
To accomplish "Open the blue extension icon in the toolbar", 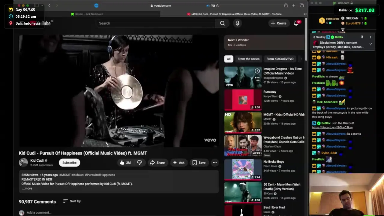I will pos(96,5).
